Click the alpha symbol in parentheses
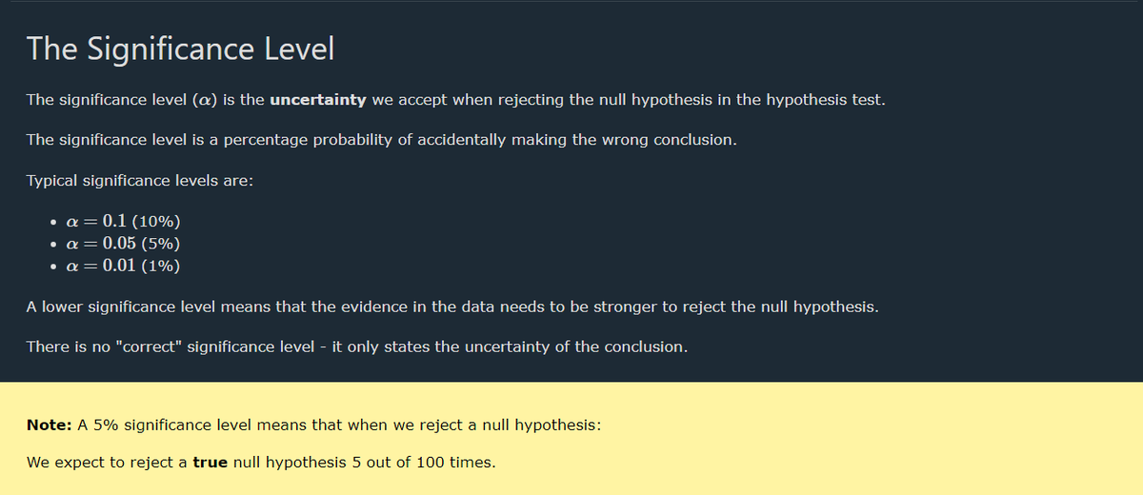 206,100
